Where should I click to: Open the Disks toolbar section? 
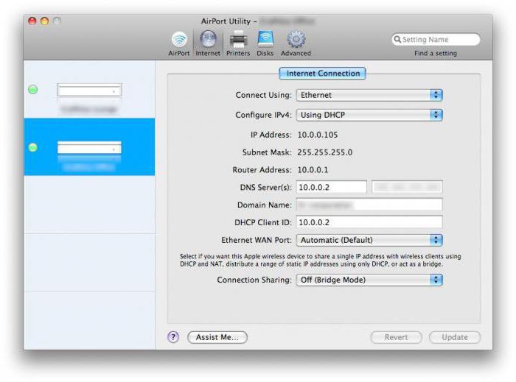click(x=265, y=43)
